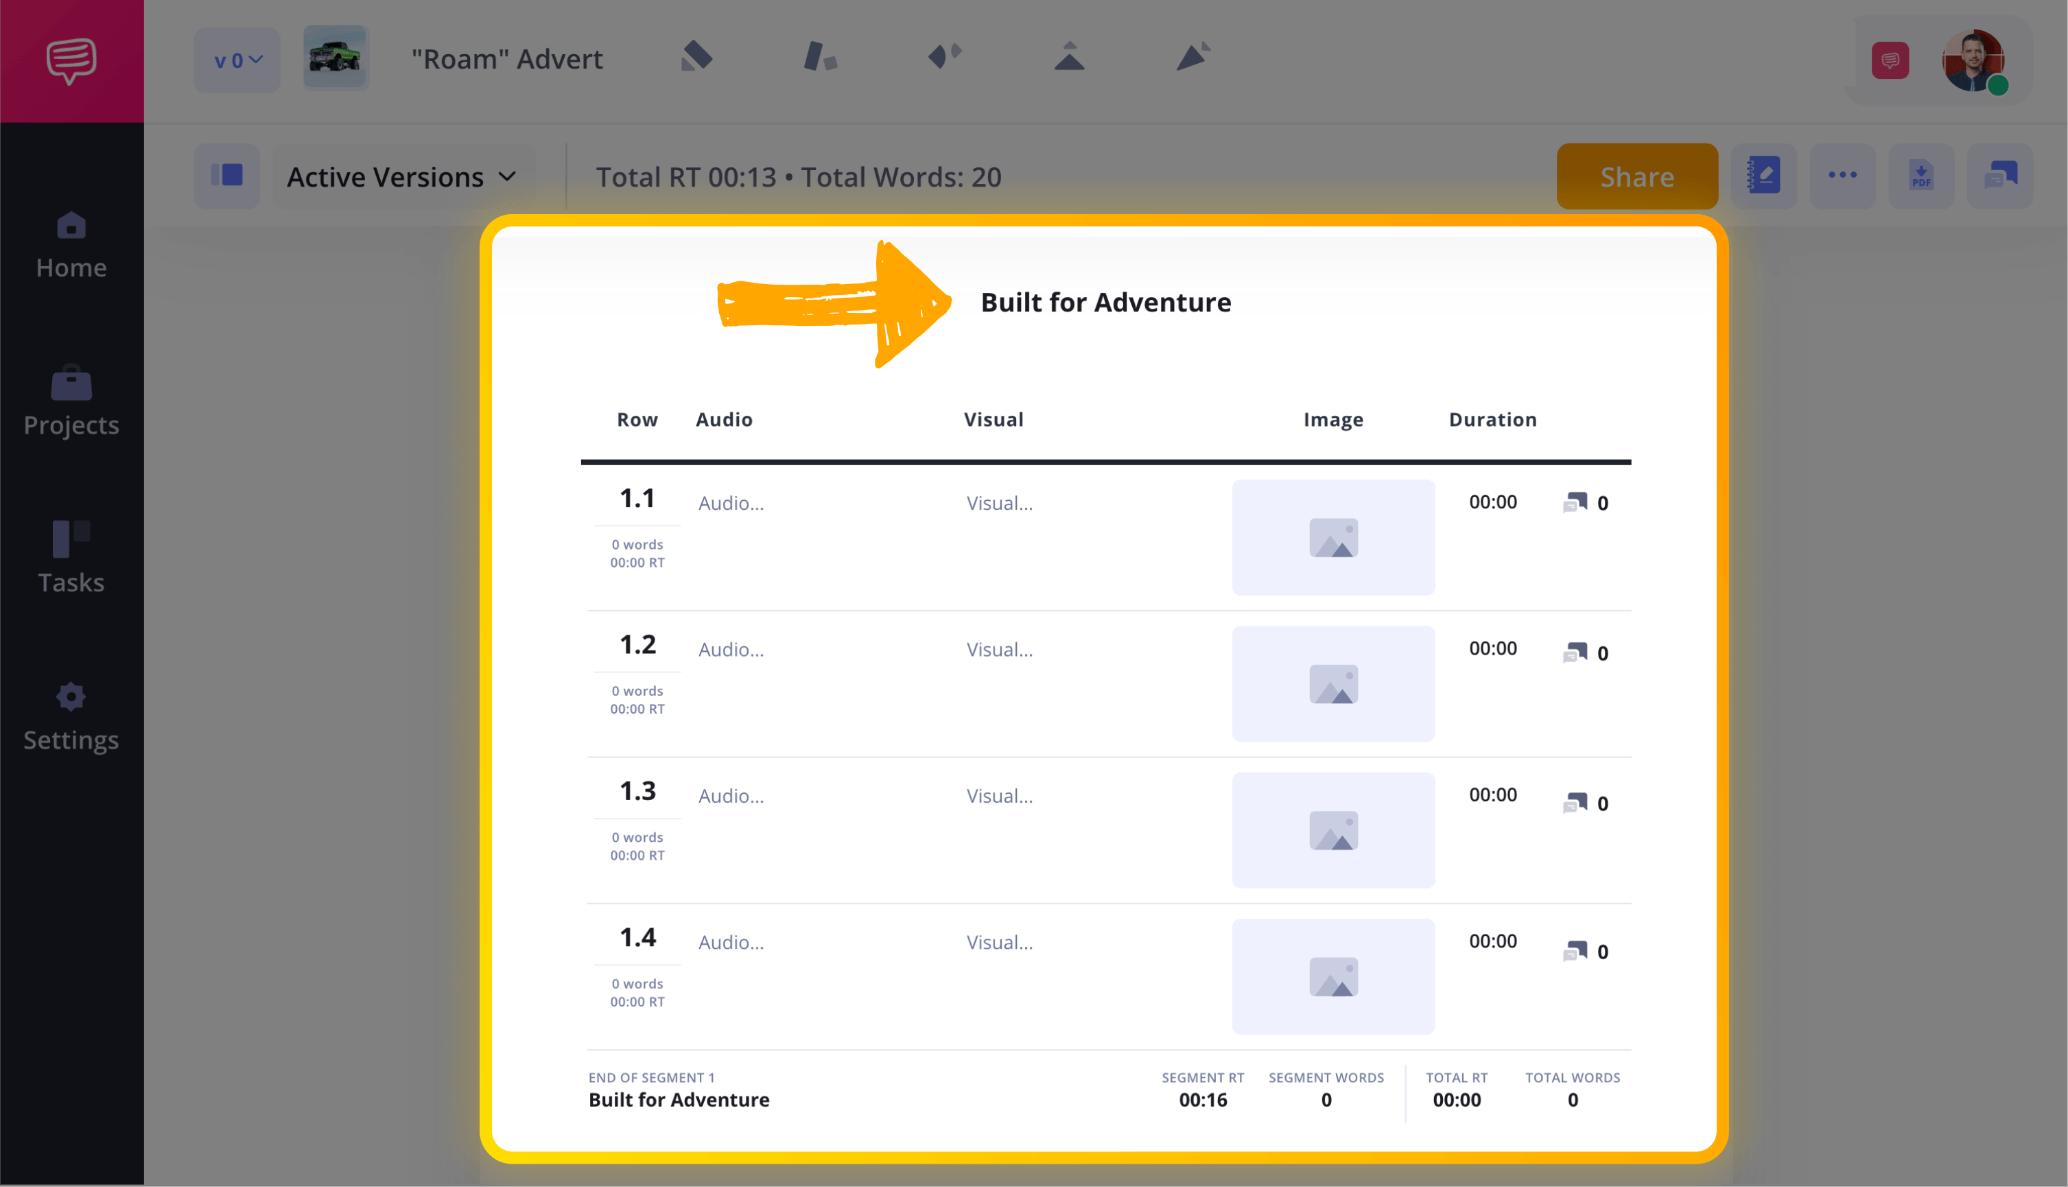Screen dimensions: 2068x1187
Task: Open the Active Versions dropdown
Action: pos(402,177)
